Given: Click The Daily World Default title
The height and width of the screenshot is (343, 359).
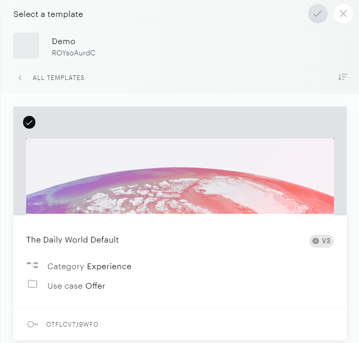Looking at the screenshot, I should [73, 240].
